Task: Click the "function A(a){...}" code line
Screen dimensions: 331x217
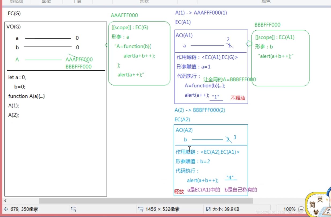Action: [27, 96]
